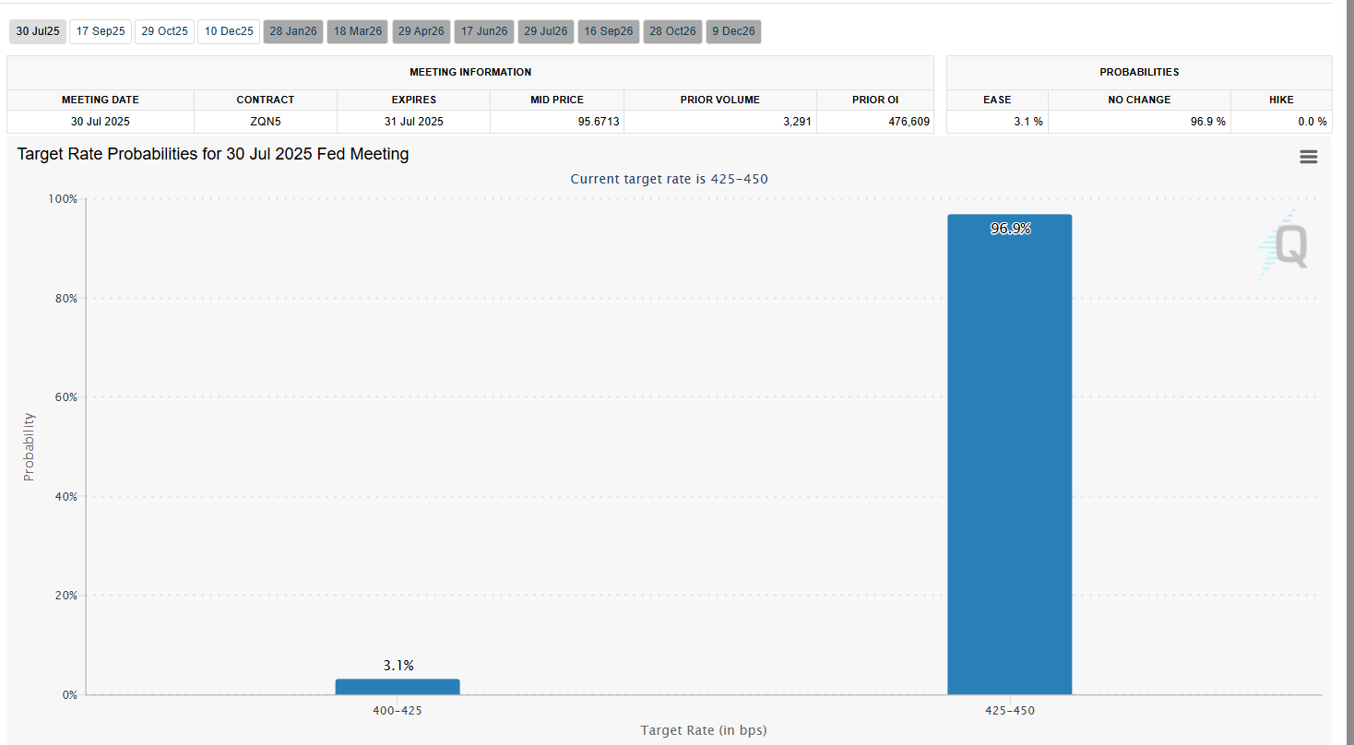This screenshot has height=745, width=1354.
Task: Switch to the 17 Sep25 meeting tab
Action: click(101, 31)
